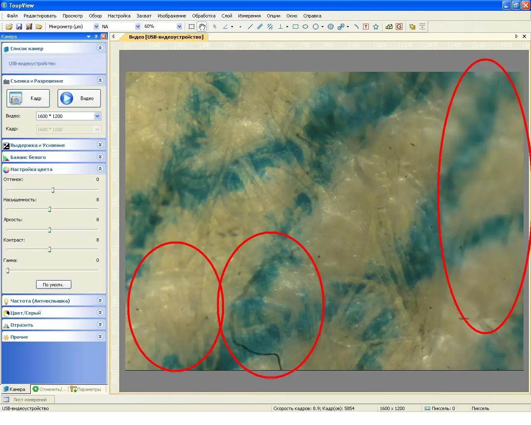The height and width of the screenshot is (425, 531).
Task: Switch to the Отменить bottom tab
Action: click(x=50, y=389)
